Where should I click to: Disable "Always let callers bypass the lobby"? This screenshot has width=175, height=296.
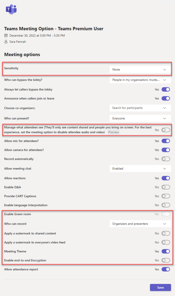(x=166, y=89)
